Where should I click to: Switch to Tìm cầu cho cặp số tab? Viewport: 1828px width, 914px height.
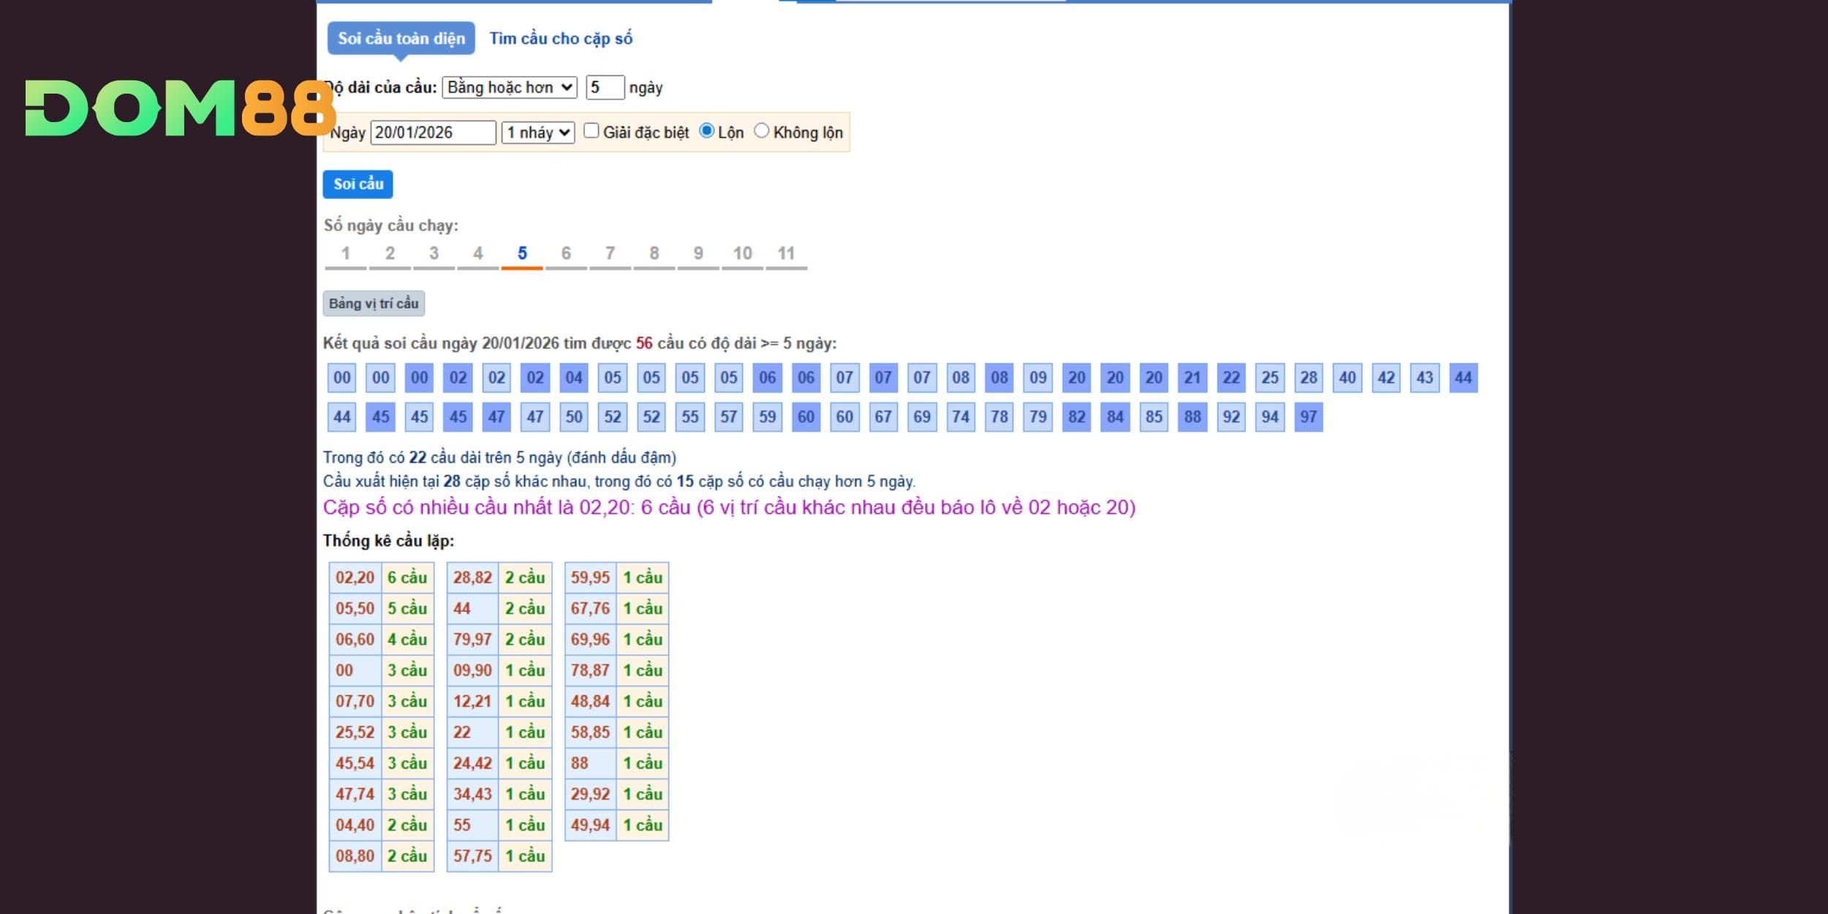(x=561, y=39)
